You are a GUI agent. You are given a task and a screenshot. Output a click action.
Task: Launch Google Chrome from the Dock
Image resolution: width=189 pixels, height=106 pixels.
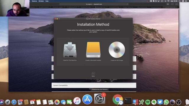118,100
